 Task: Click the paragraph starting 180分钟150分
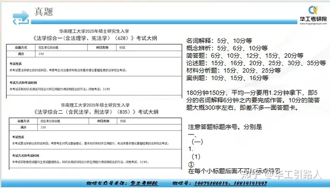click(x=253, y=100)
